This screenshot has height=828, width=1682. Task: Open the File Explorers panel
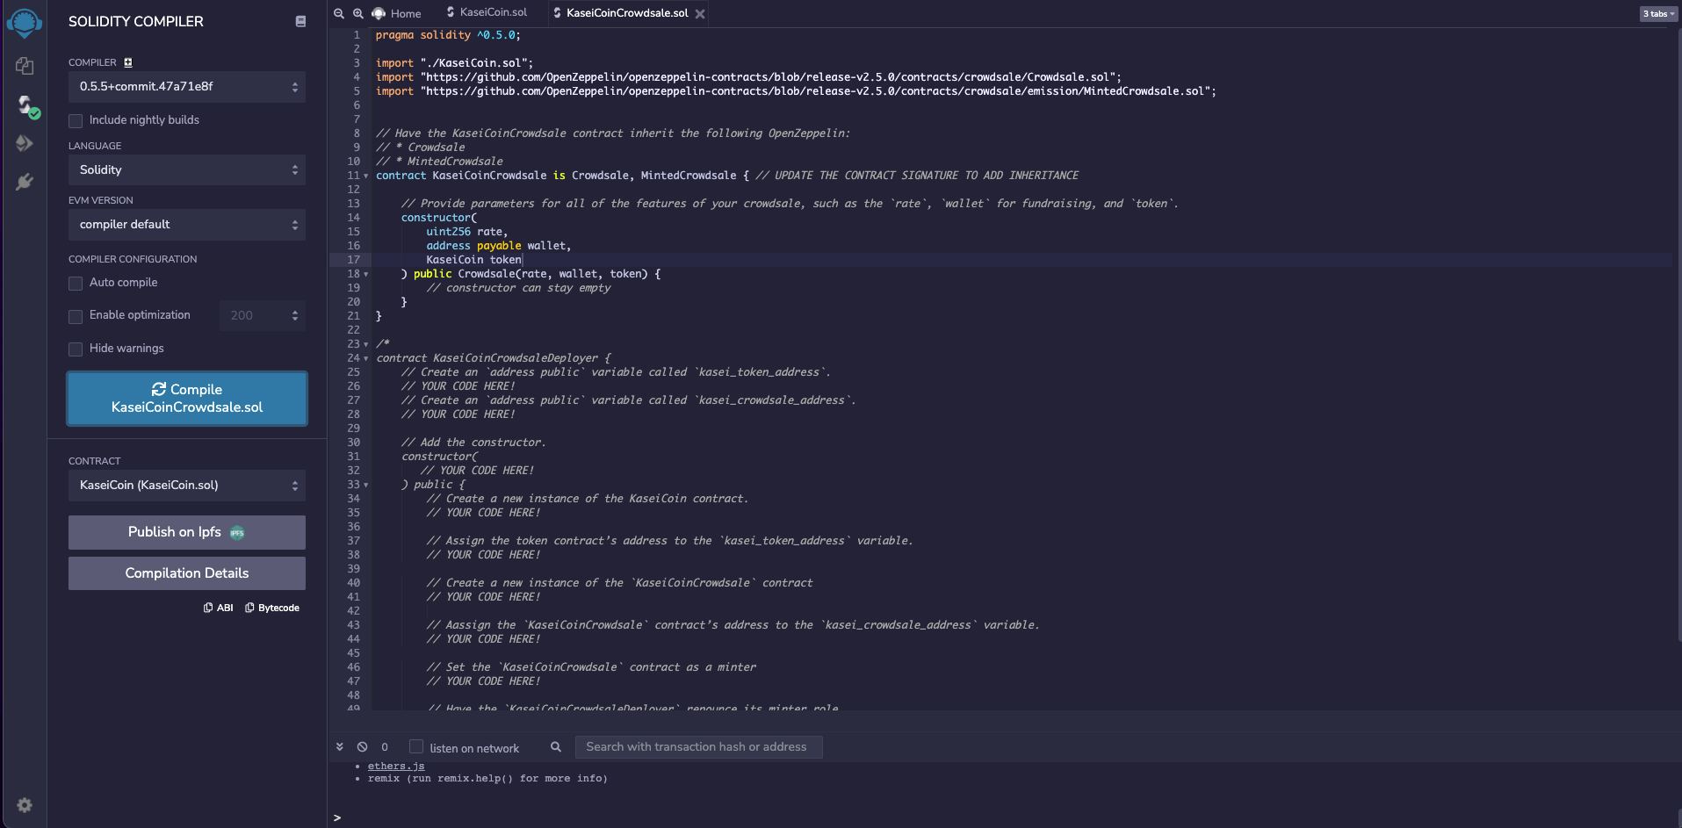[x=24, y=65]
